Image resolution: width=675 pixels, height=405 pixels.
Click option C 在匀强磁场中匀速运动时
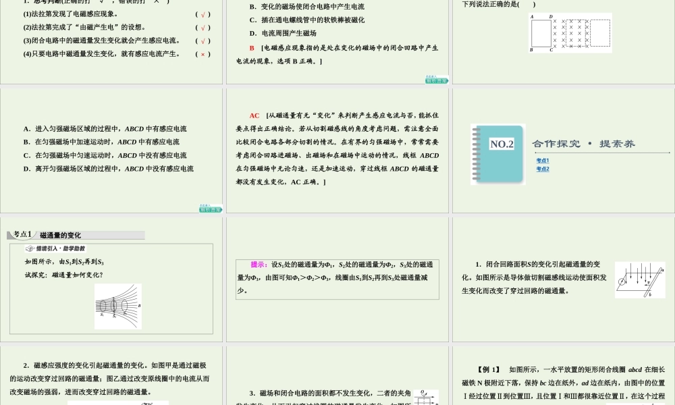click(105, 155)
